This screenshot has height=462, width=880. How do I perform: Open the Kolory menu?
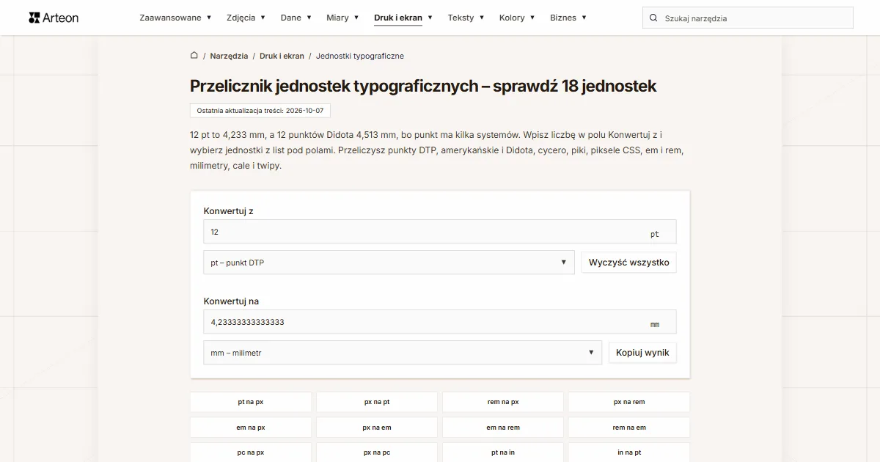(x=517, y=18)
